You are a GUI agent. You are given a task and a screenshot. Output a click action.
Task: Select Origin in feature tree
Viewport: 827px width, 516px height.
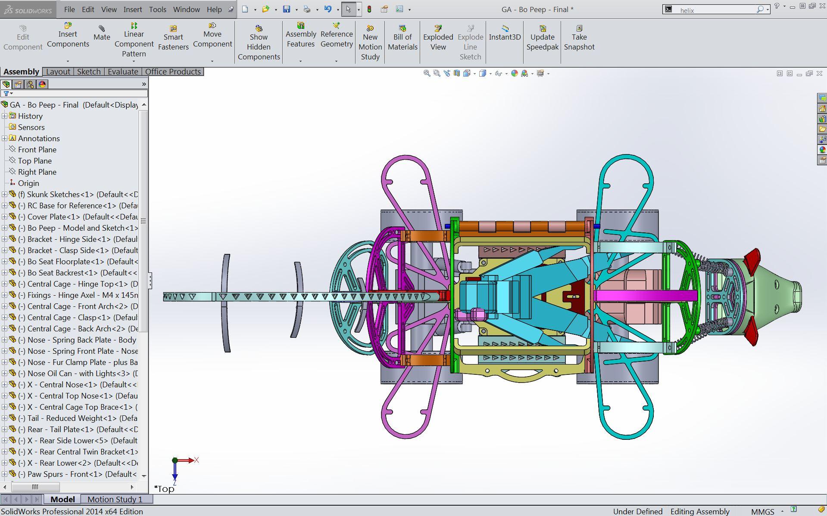tap(28, 183)
